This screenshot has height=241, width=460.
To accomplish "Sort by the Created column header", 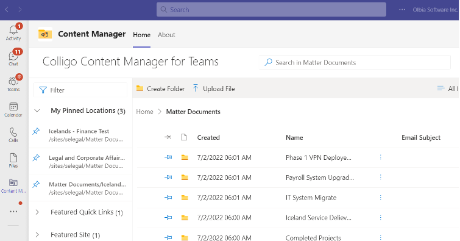I will point(208,137).
